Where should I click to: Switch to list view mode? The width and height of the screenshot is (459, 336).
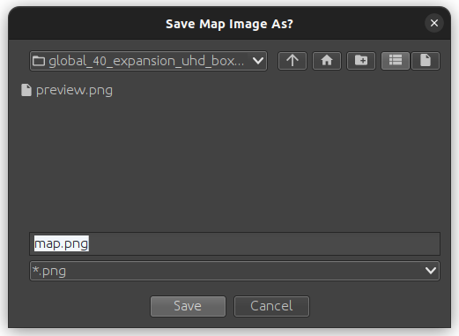tap(396, 61)
